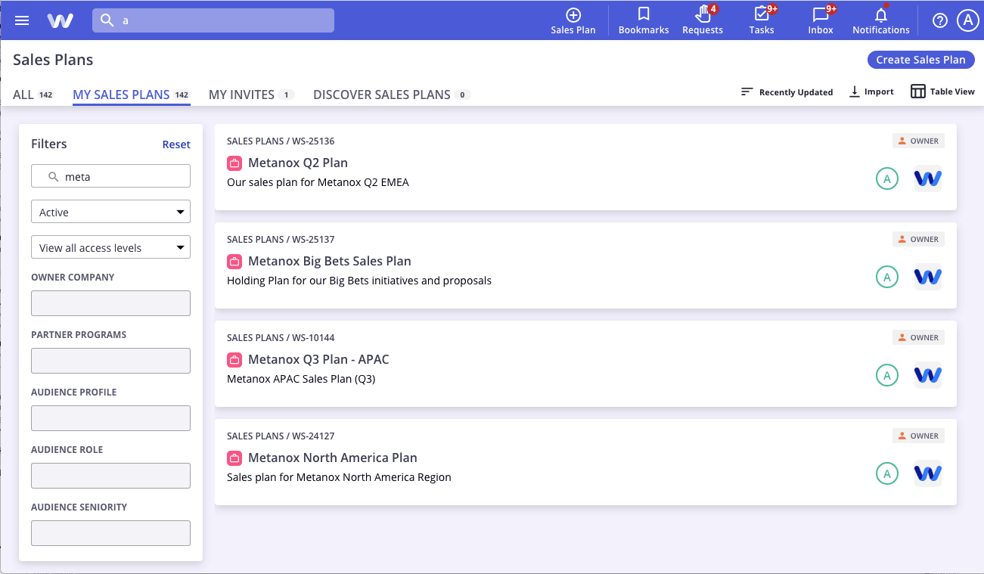
Task: Expand the View all access levels dropdown
Action: pos(110,247)
